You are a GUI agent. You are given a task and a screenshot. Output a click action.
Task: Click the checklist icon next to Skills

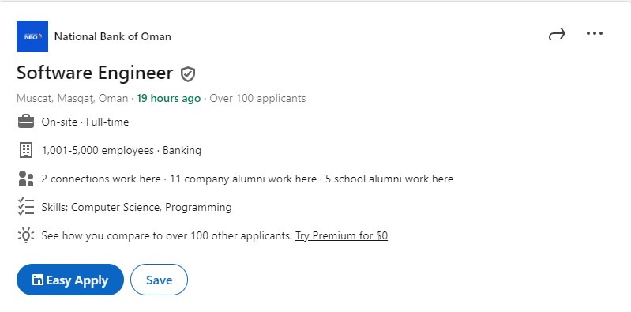click(26, 207)
